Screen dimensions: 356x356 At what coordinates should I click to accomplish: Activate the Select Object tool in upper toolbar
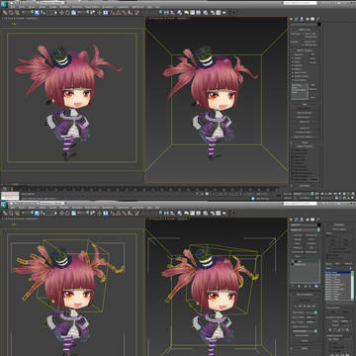[x=37, y=13]
